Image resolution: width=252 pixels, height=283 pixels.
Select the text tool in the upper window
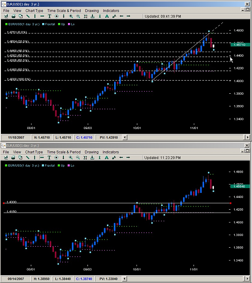pos(49,16)
